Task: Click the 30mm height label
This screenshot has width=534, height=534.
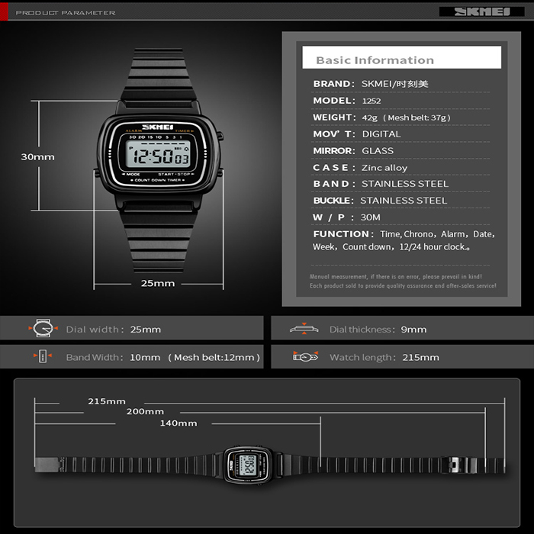Action: tap(38, 157)
